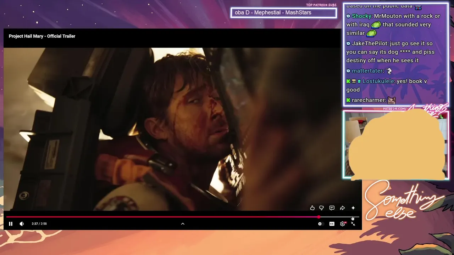Click the red progress scrubber handle
Screen dimensions: 454x255
pos(319,217)
